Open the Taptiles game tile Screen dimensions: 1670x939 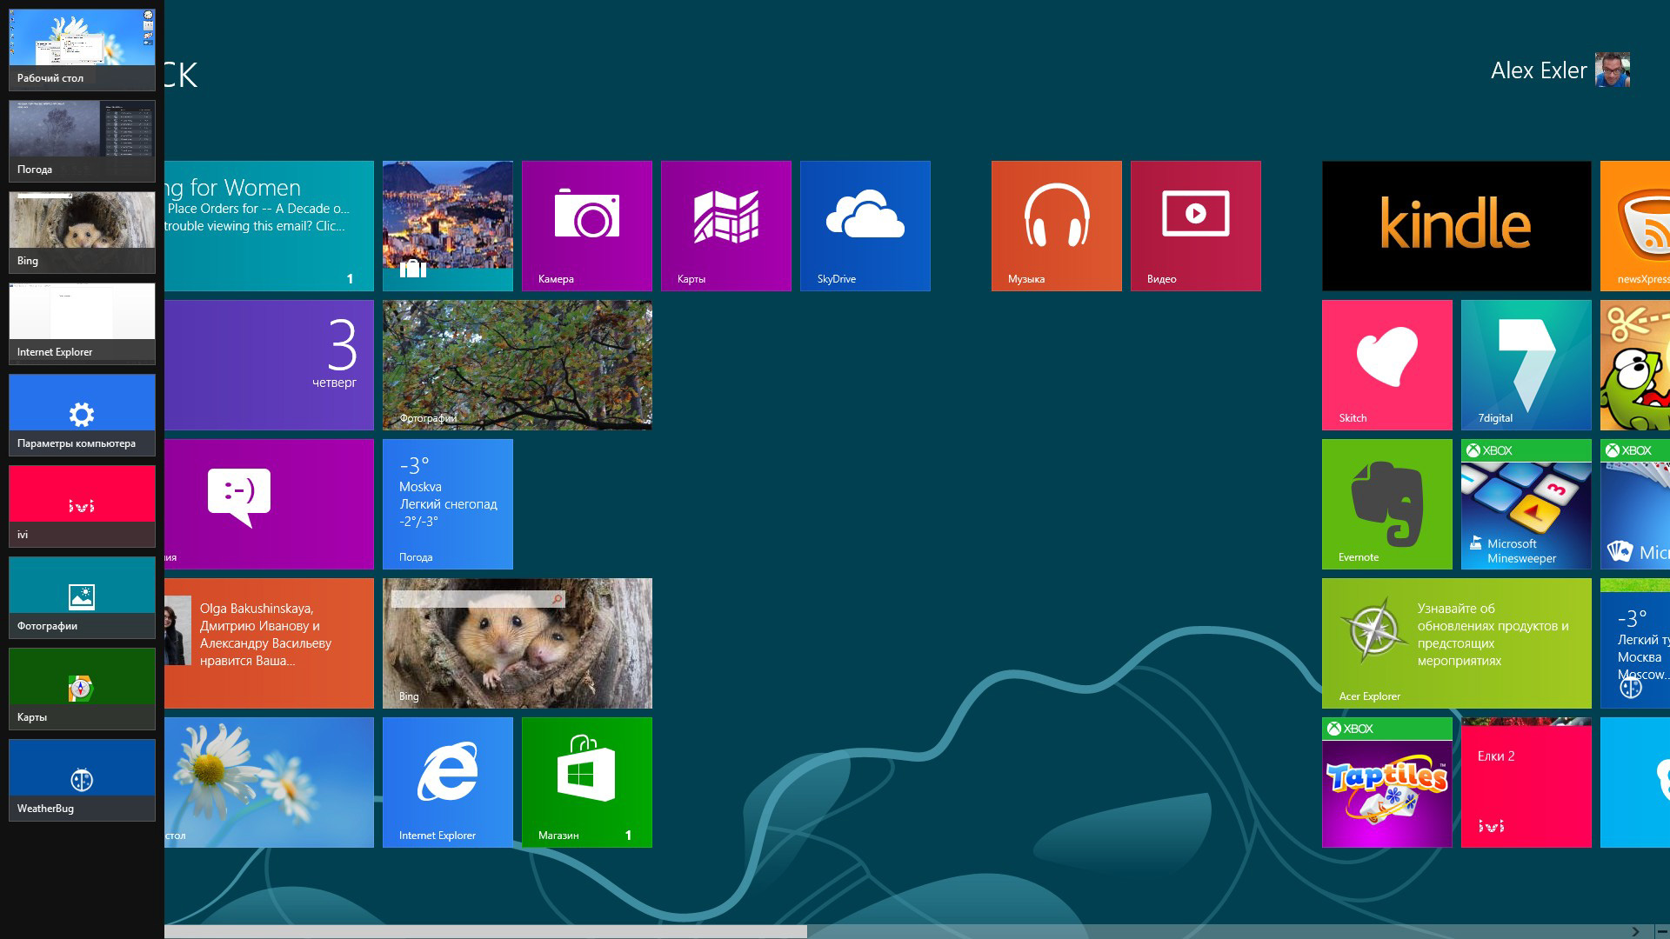(1387, 782)
